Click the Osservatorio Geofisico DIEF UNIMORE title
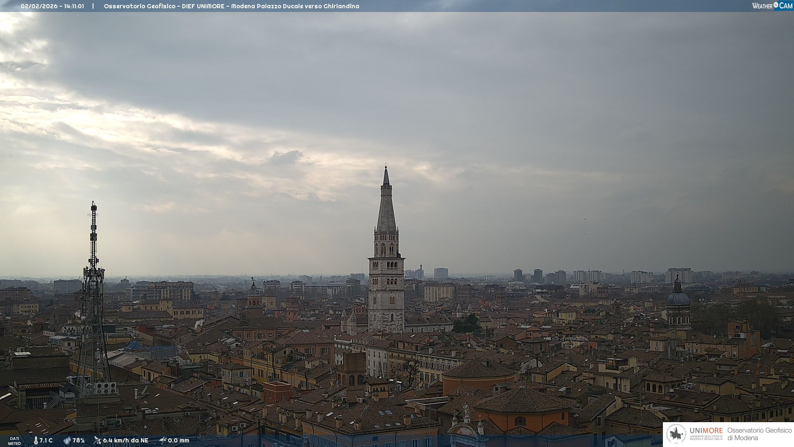Screen dimensions: 794x447 (164, 6)
